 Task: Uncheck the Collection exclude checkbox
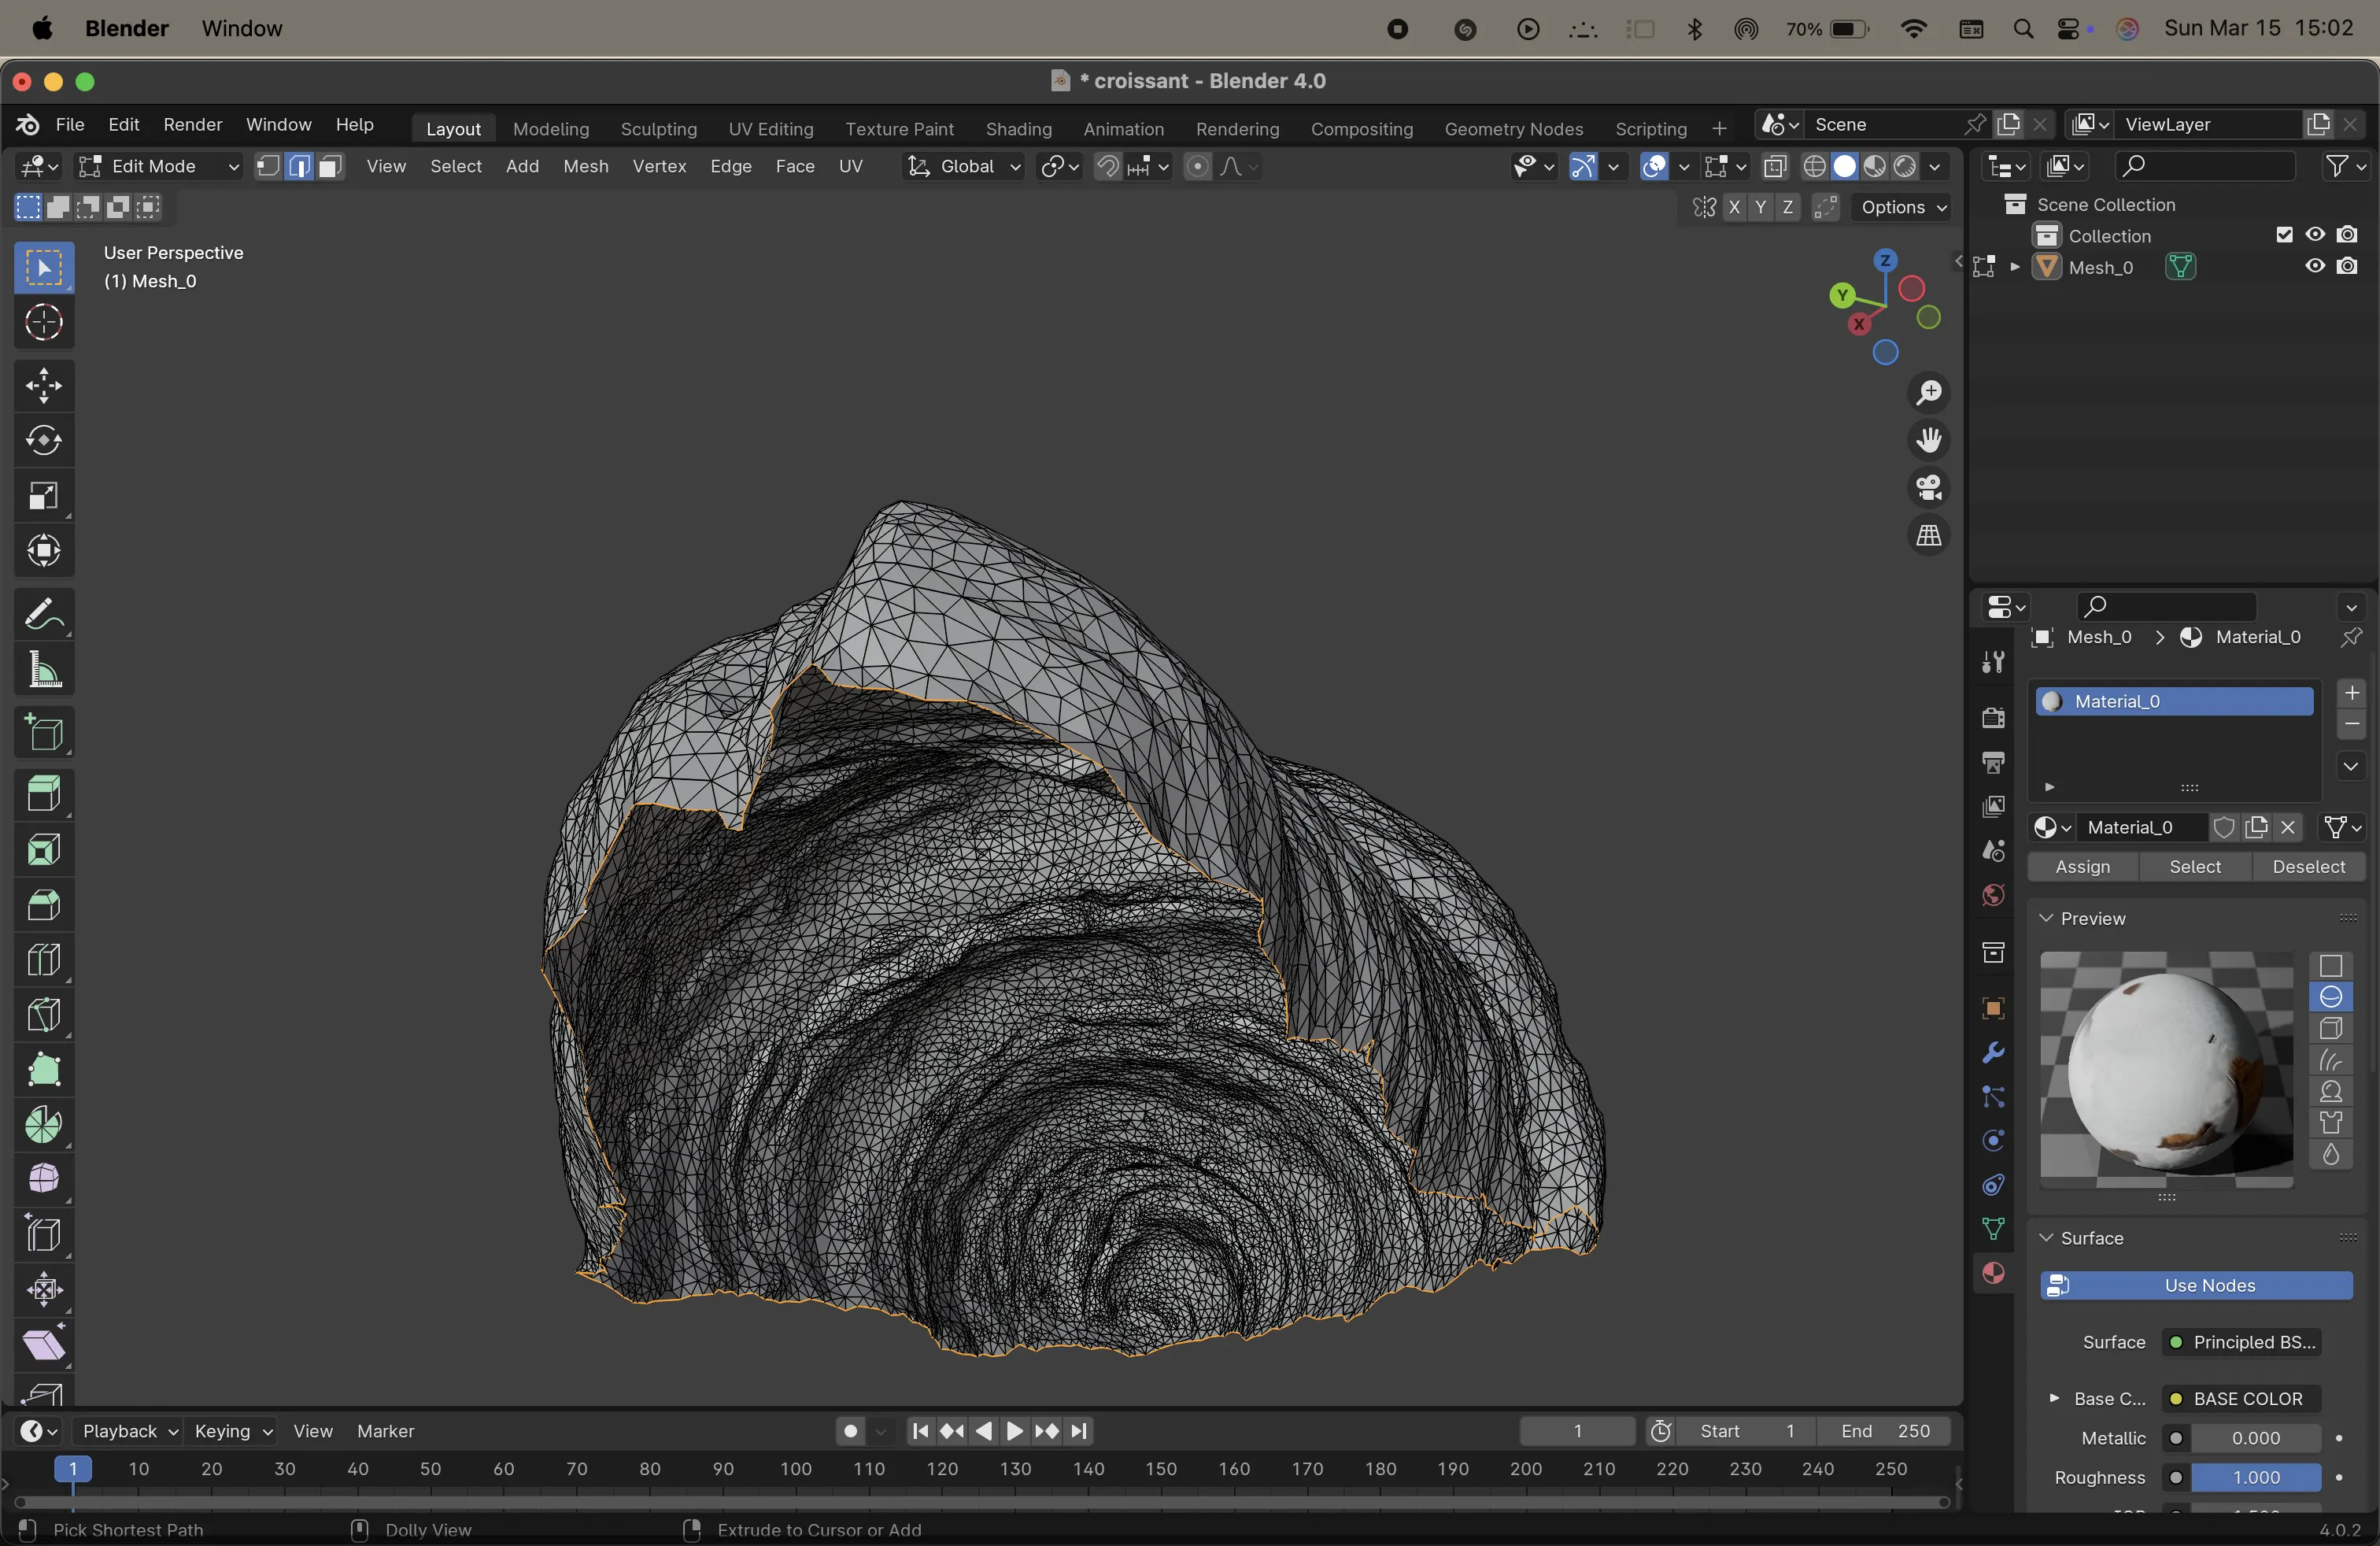click(2284, 235)
